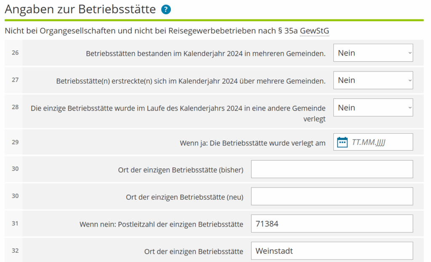
Task: Click the row number 29 beside date row
Action: (x=15, y=142)
